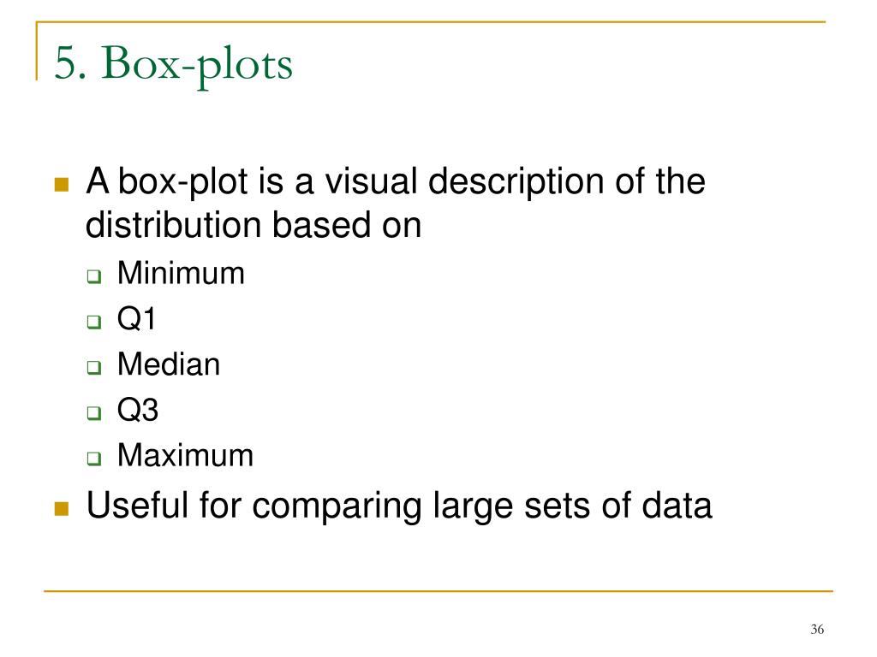Click the 'Maximum' list item text

point(186,455)
